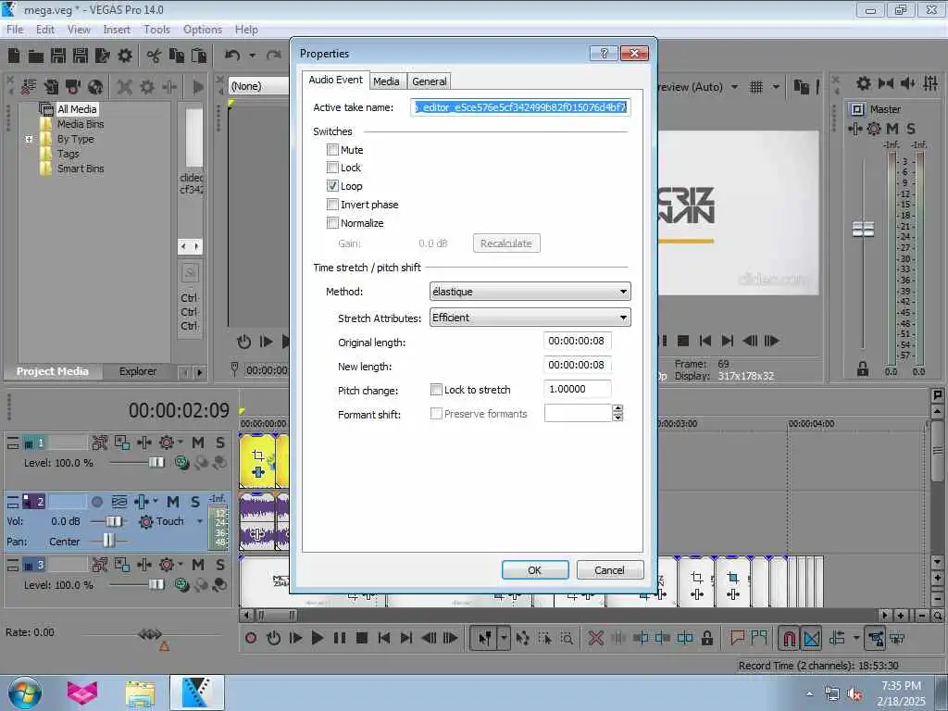Open the overlays grid dropdown arrow in preview

click(x=776, y=87)
